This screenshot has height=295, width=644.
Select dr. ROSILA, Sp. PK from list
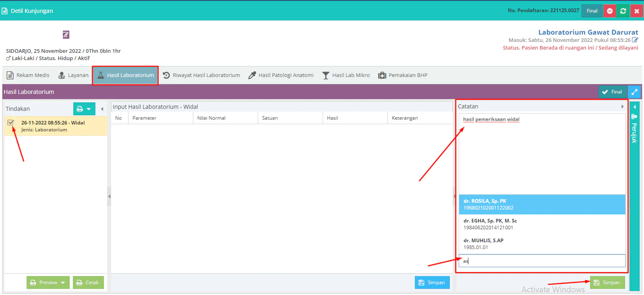pos(542,204)
